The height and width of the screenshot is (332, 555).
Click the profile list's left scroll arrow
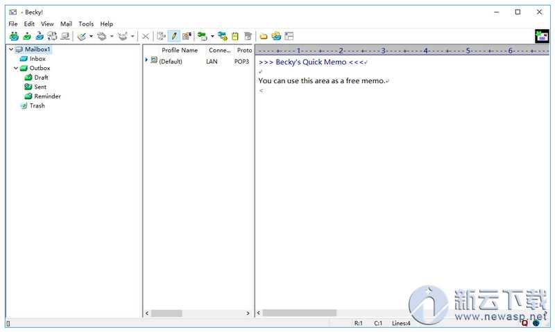(147, 313)
